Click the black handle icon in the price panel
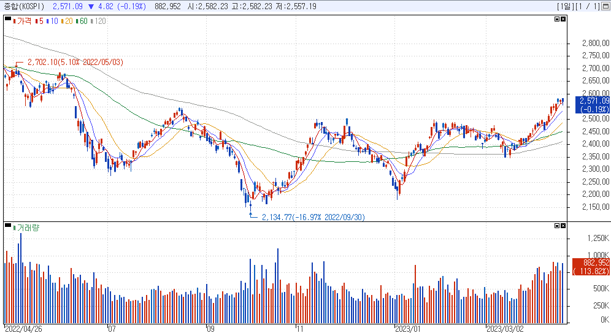 pos(8,18)
